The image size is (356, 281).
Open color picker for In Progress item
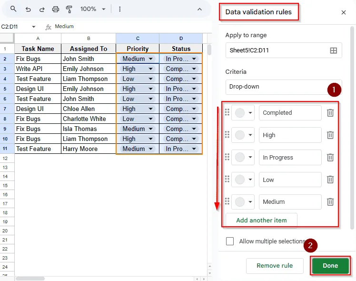(243, 157)
